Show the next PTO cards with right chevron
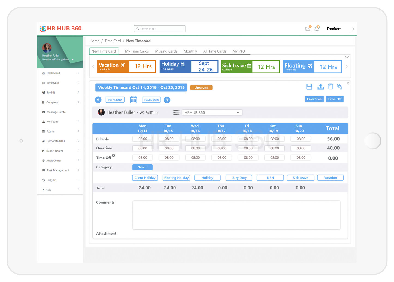The width and height of the screenshot is (394, 282). tap(347, 66)
